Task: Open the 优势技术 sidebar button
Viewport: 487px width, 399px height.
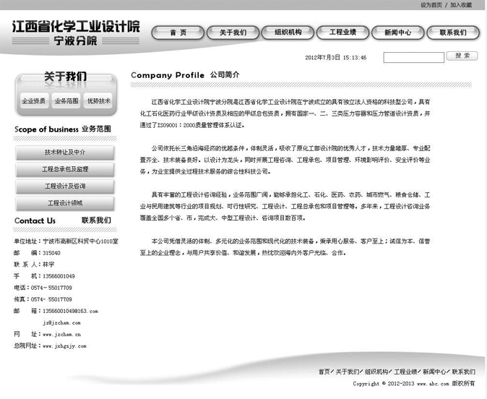Action: coord(99,102)
